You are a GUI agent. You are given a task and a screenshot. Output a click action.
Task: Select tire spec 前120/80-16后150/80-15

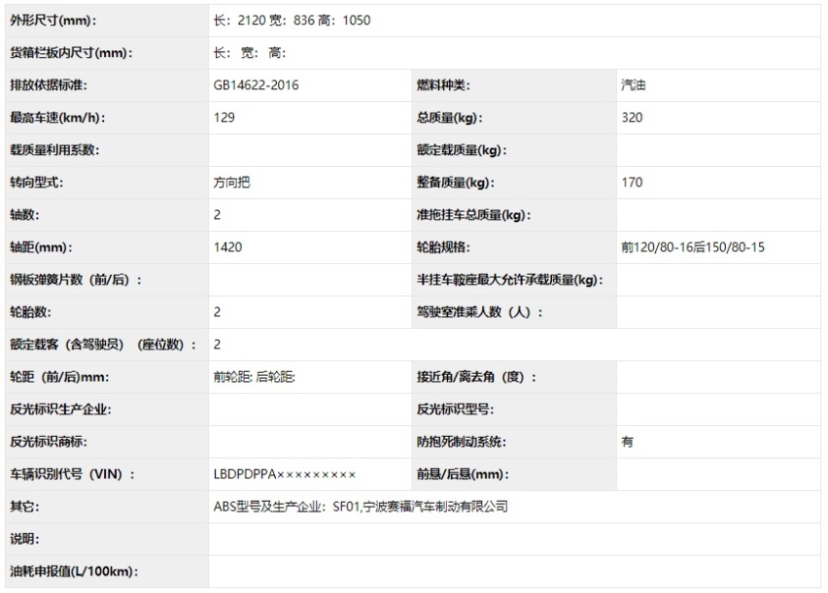click(693, 247)
